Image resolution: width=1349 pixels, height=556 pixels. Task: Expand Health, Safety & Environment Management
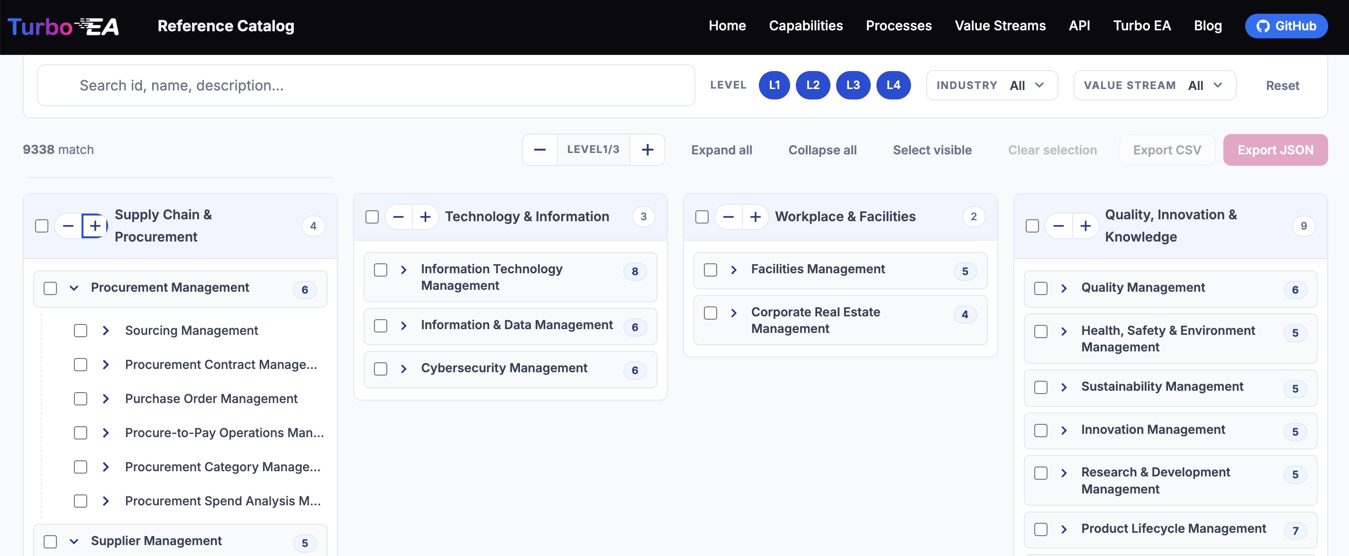click(x=1064, y=331)
